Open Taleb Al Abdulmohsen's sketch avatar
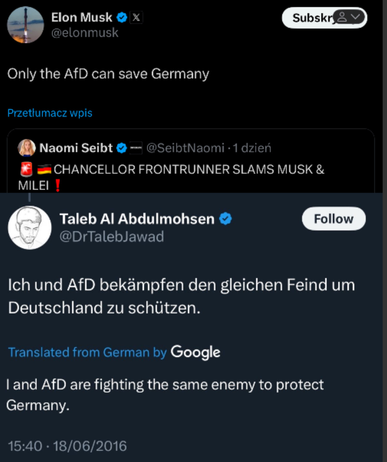Image resolution: width=387 pixels, height=462 pixels. [x=29, y=227]
